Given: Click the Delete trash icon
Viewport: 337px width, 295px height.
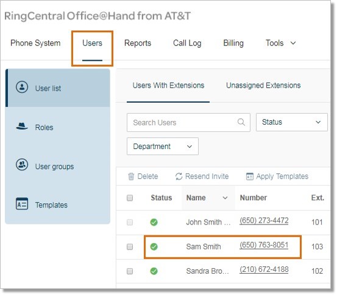Looking at the screenshot, I should (x=131, y=176).
